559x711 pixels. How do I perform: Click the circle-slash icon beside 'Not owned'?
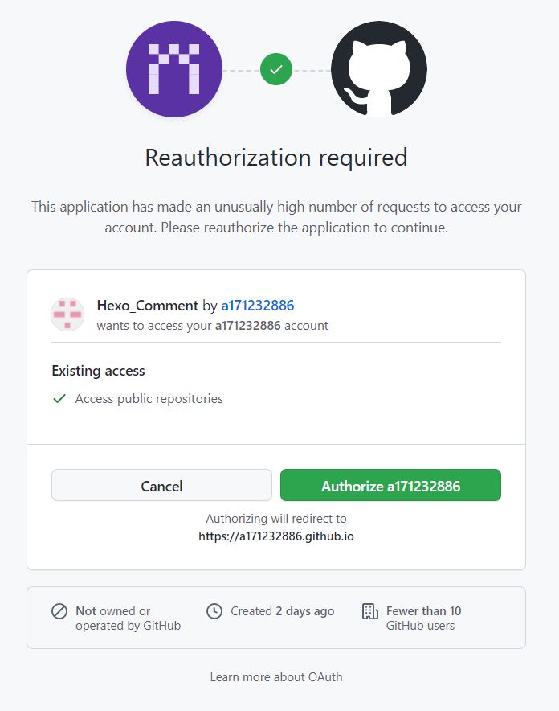coord(59,611)
